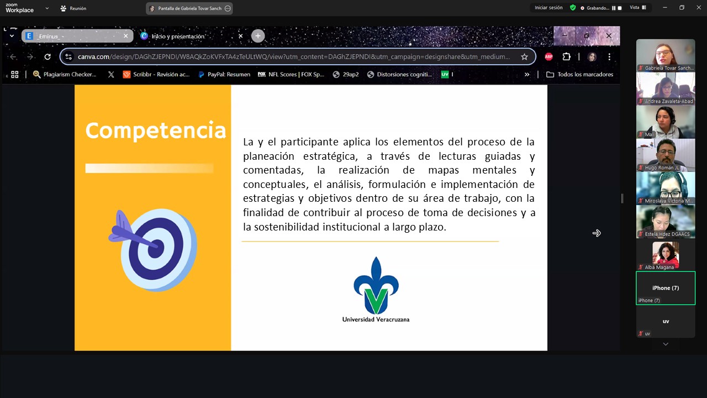Pause the recording in Zoom
The height and width of the screenshot is (398, 707).
[613, 8]
